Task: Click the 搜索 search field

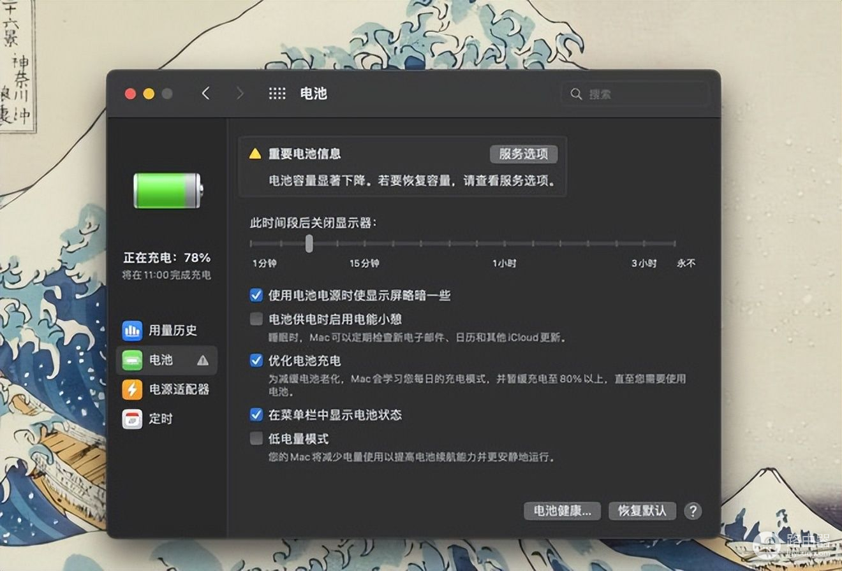Action: point(635,94)
